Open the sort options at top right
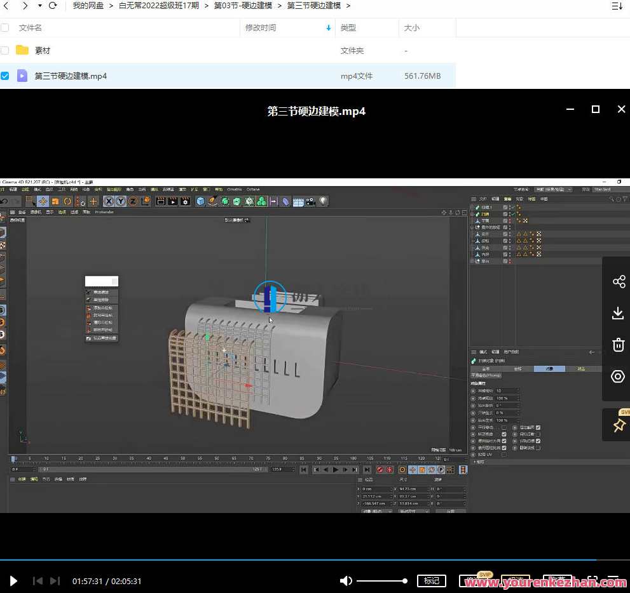630x593 pixels. pyautogui.click(x=616, y=6)
